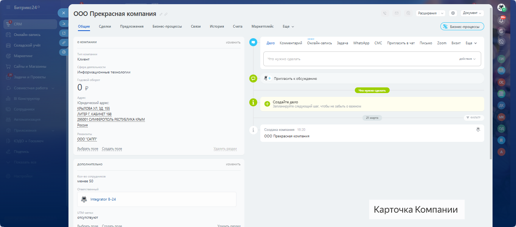
Task: Open the 'Расширения' dropdown arrow
Action: (442, 13)
